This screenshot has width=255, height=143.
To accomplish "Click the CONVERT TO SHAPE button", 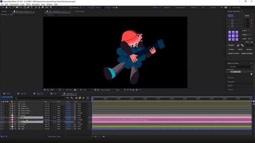I will (x=233, y=53).
